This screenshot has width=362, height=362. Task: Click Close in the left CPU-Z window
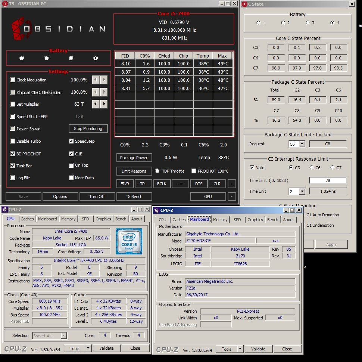(135, 348)
